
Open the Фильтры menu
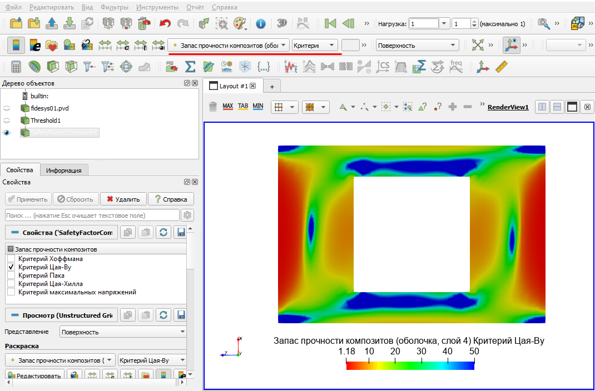point(114,7)
